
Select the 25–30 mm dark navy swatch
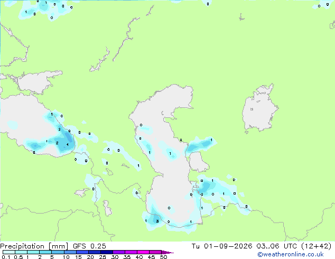tap(107, 252)
